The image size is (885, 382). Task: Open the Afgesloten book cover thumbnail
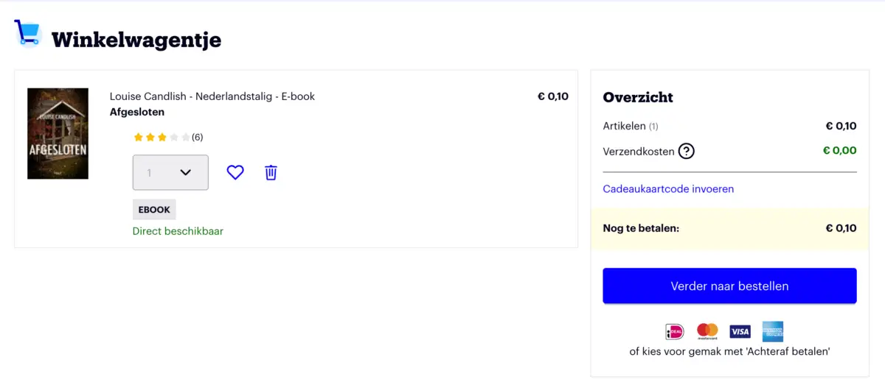[58, 133]
